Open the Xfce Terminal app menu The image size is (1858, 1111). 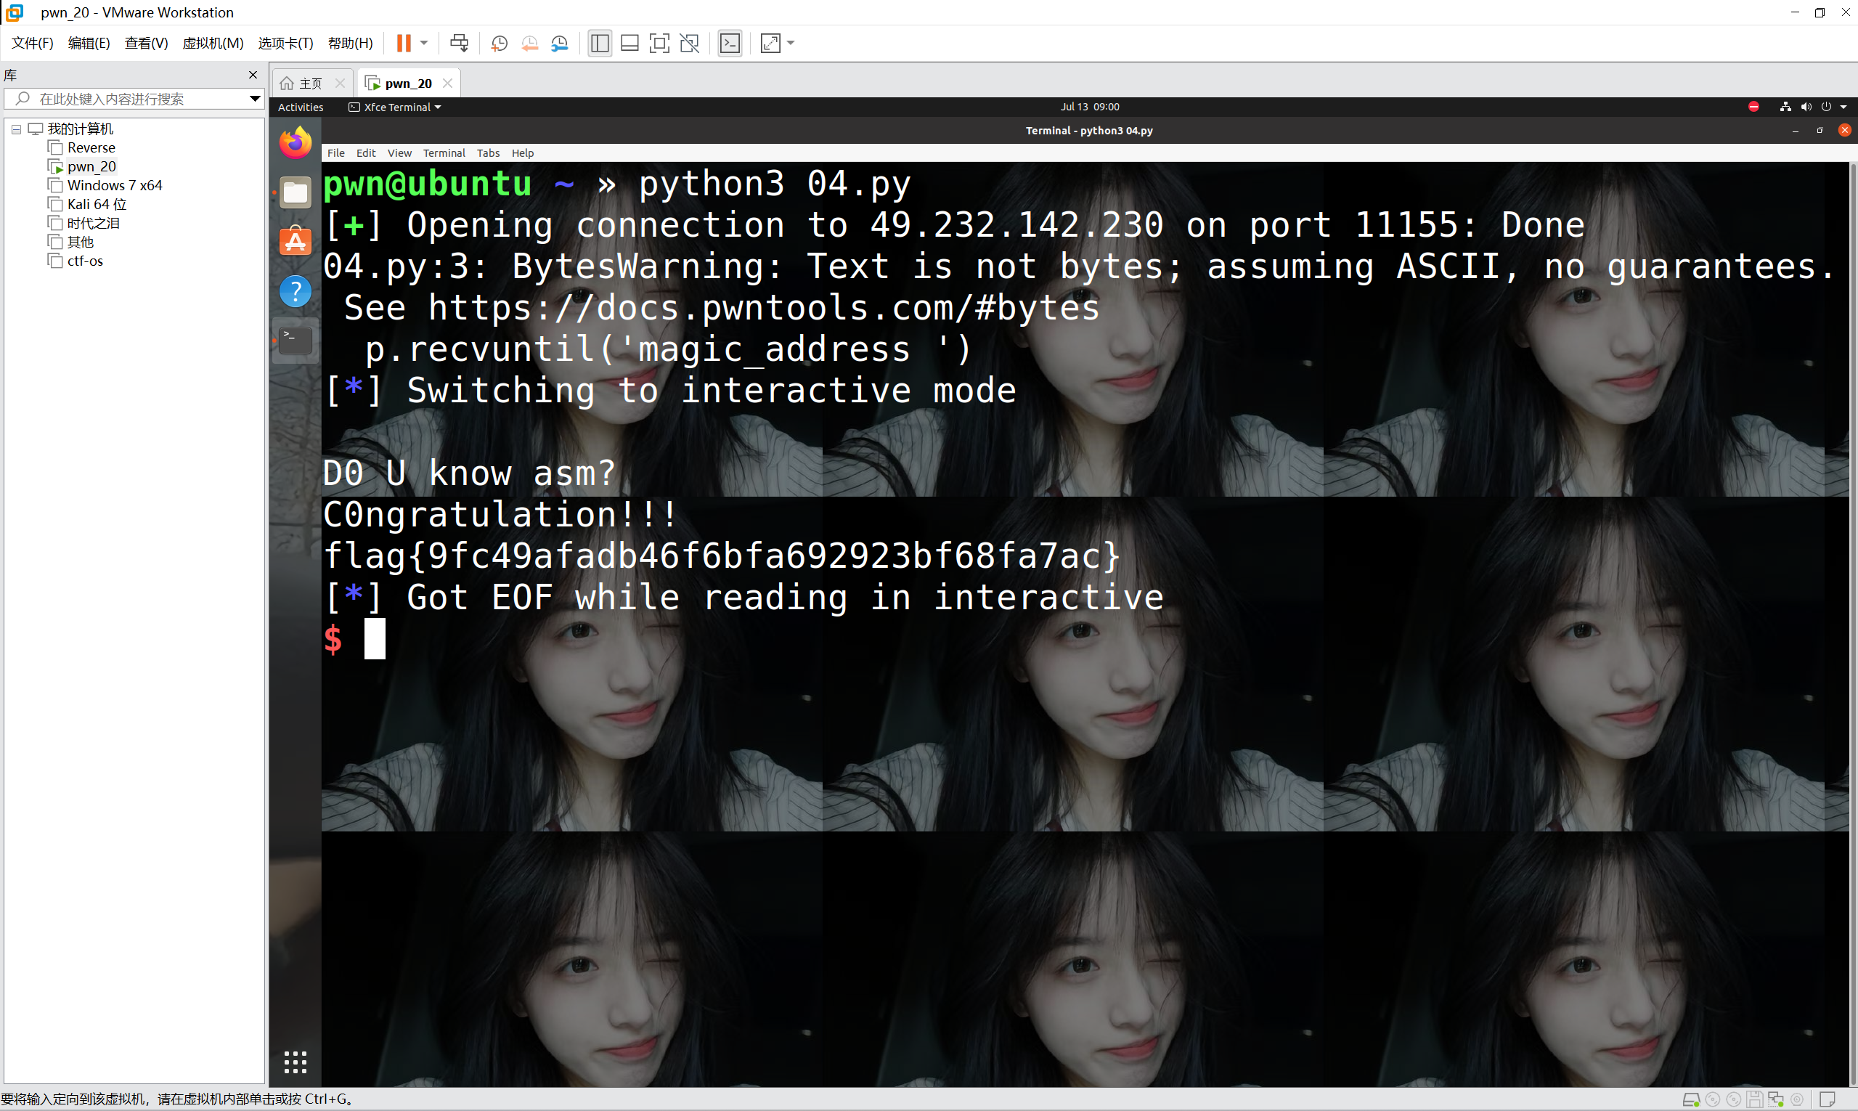395,107
